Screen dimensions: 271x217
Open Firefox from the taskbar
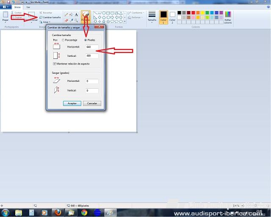coord(58,212)
